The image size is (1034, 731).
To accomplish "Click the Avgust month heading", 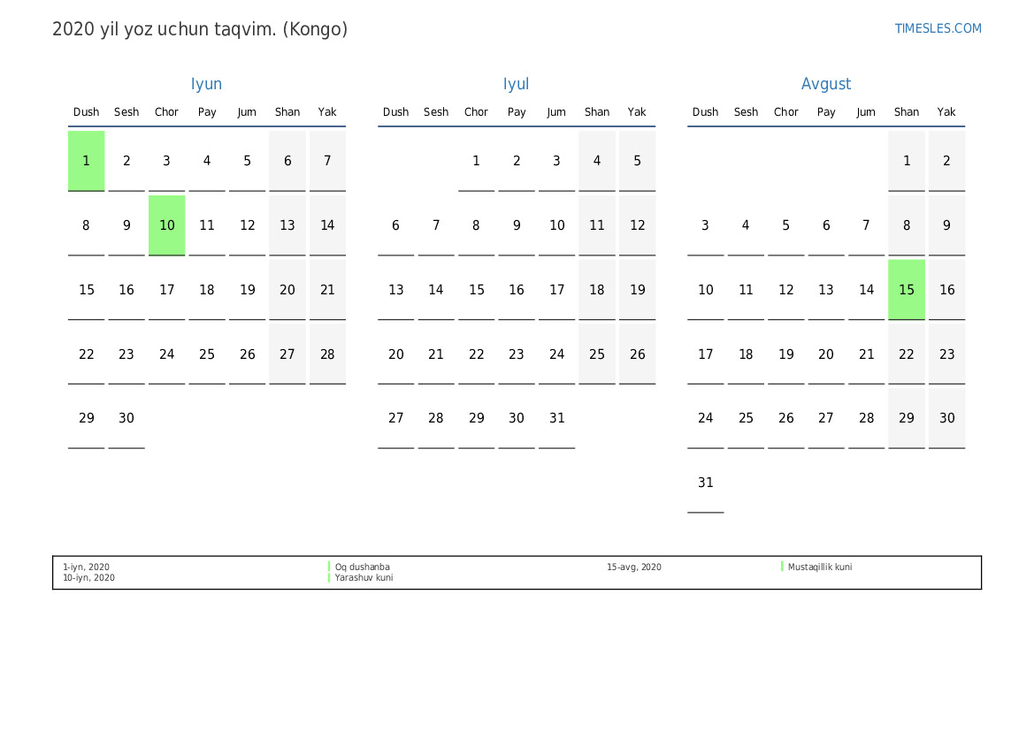I will click(825, 84).
